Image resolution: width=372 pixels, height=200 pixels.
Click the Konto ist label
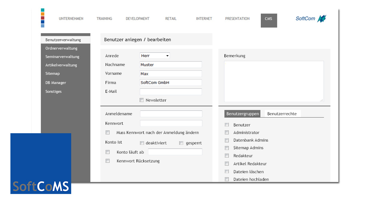pos(114,142)
